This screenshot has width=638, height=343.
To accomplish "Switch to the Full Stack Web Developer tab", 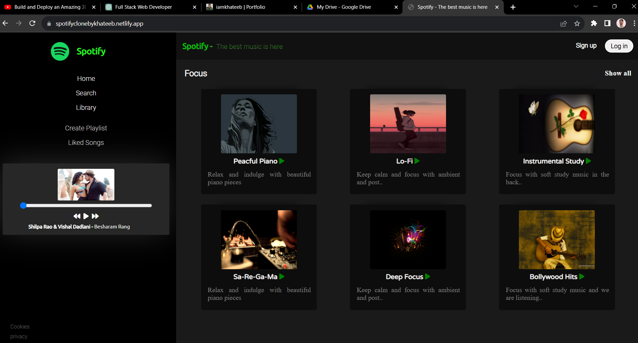I will point(150,7).
